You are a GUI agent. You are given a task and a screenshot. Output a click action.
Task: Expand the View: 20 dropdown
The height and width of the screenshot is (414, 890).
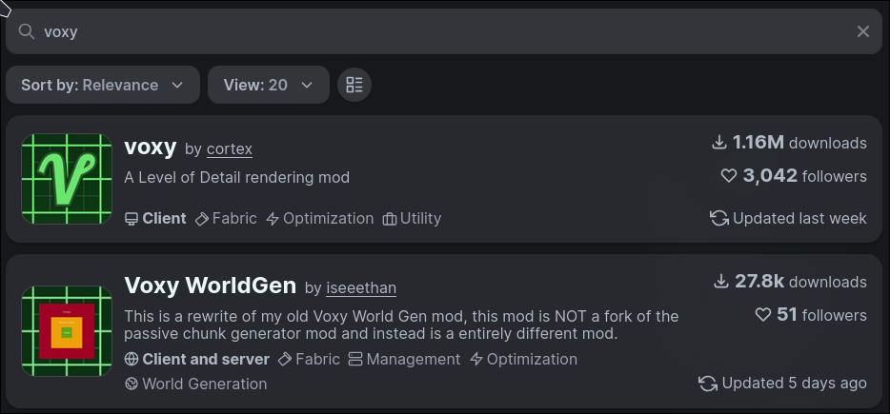click(268, 85)
